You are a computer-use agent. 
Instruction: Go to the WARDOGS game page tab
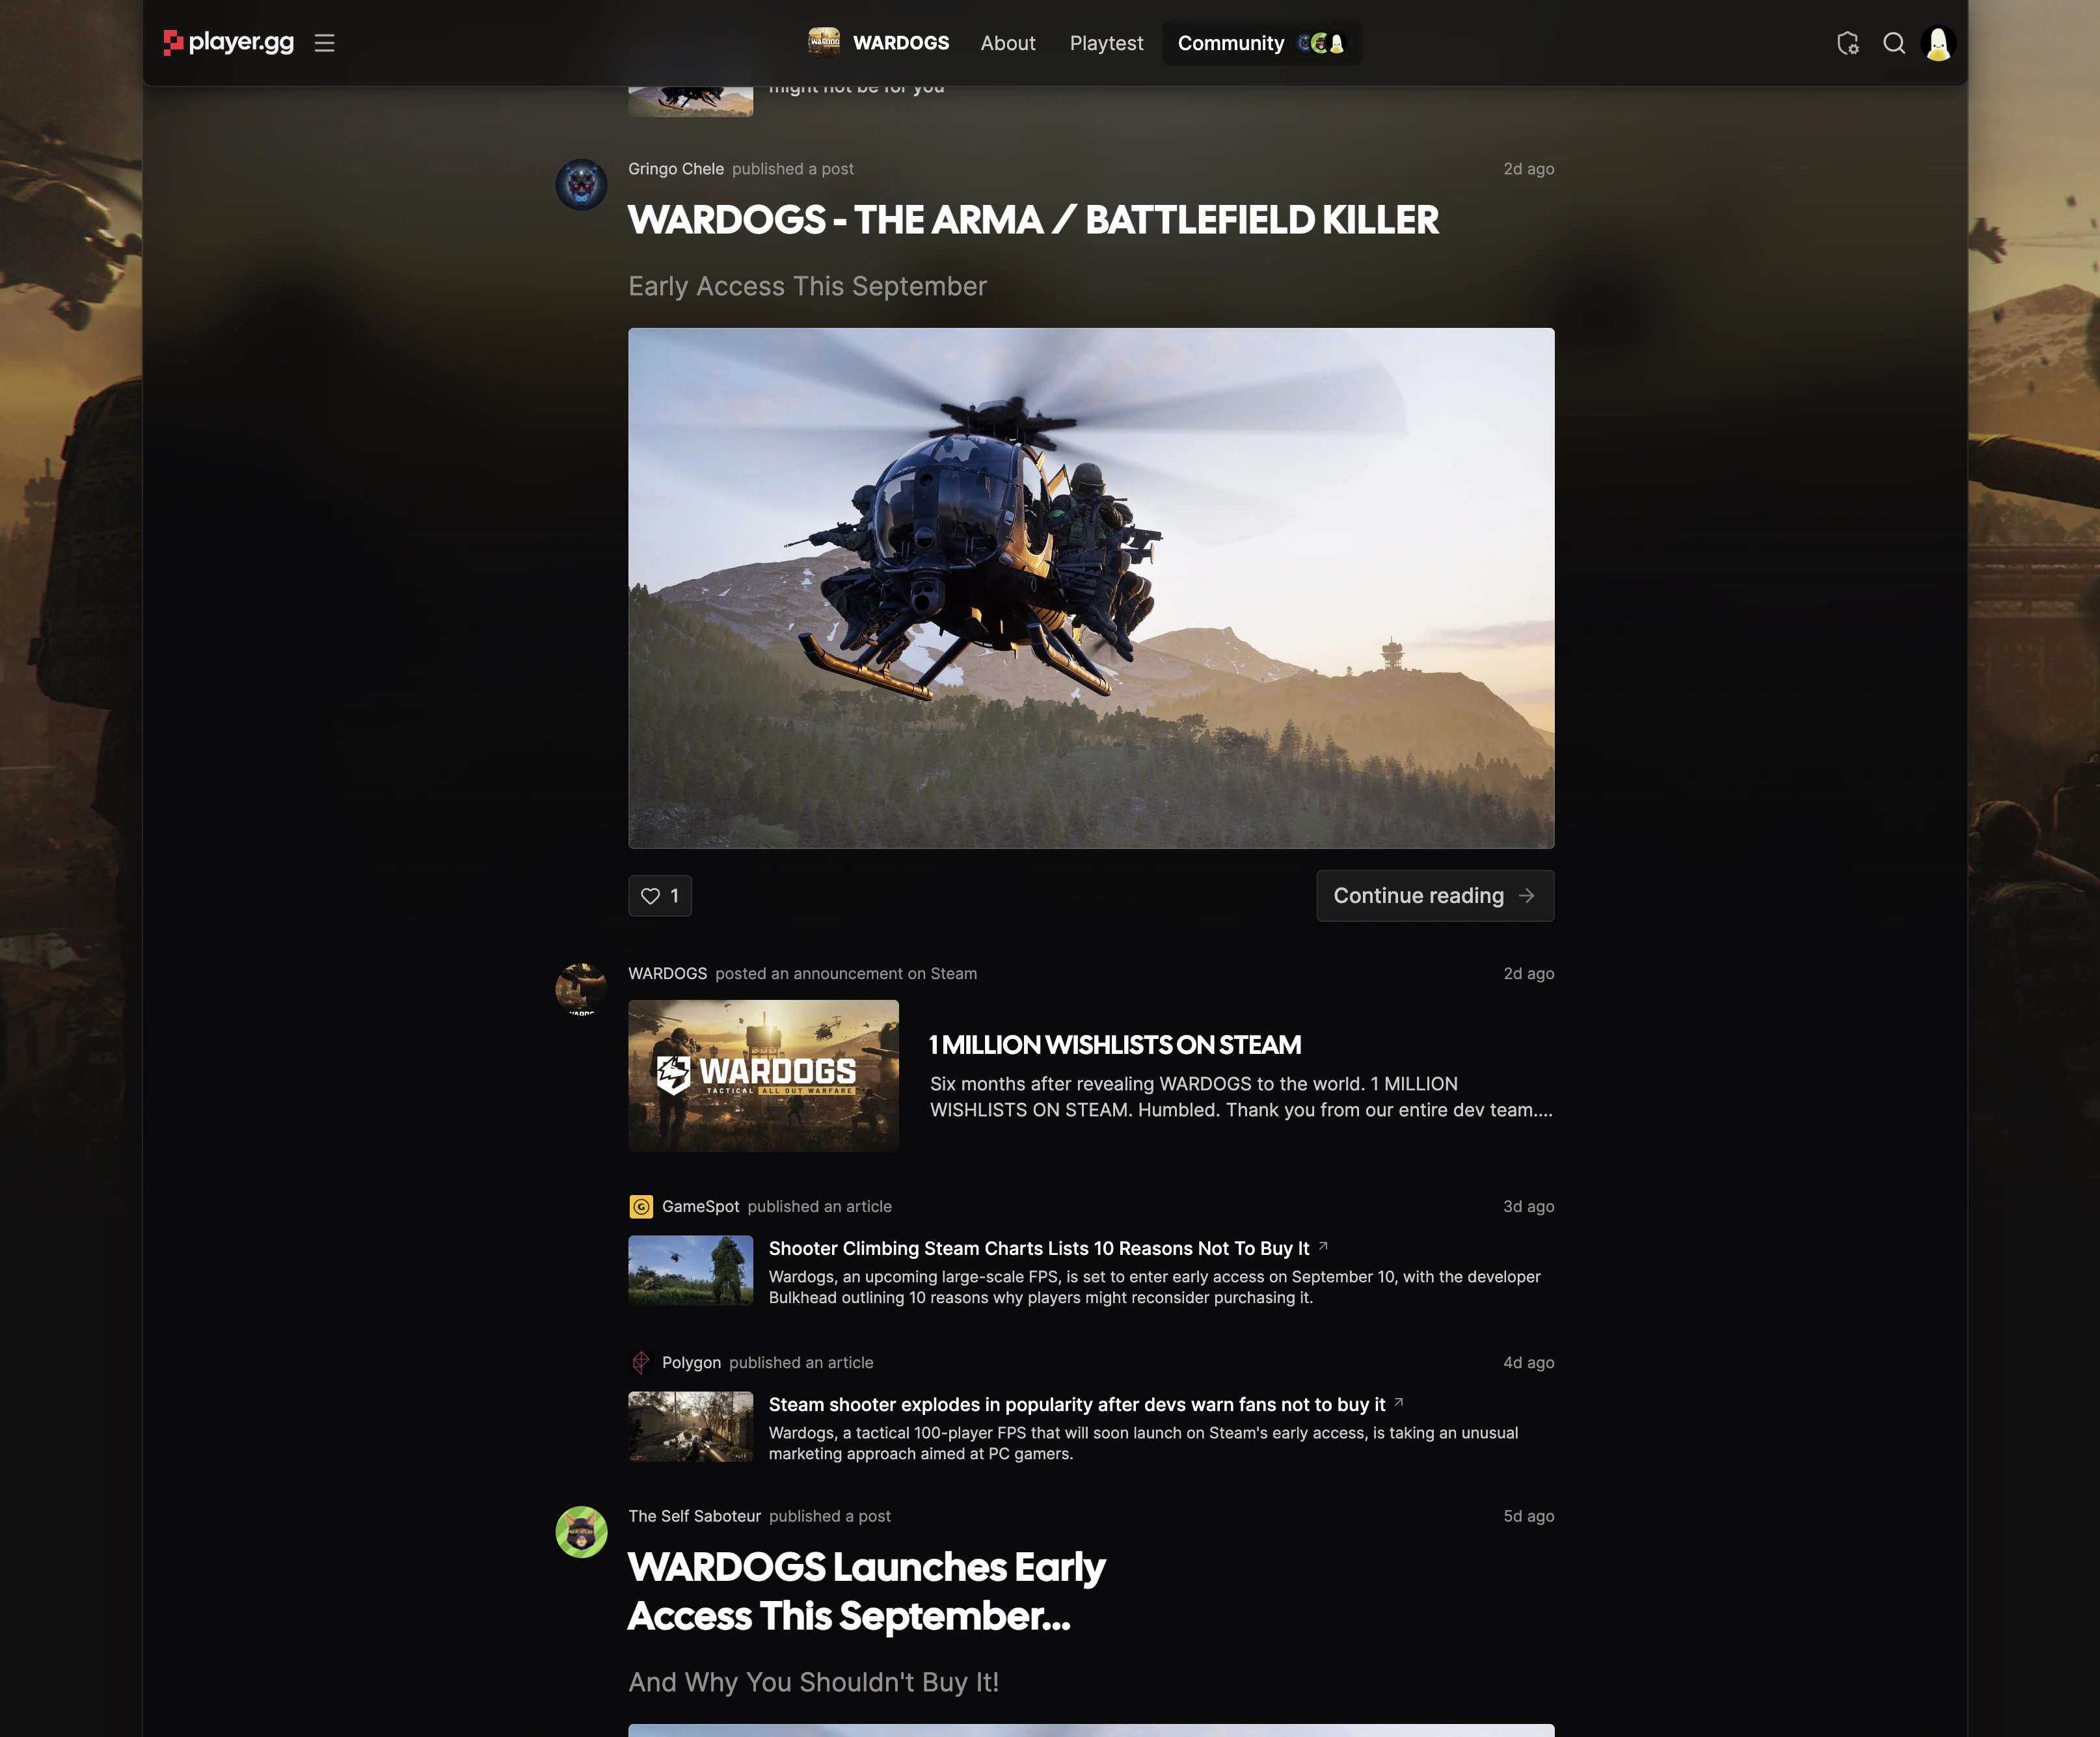click(x=879, y=43)
